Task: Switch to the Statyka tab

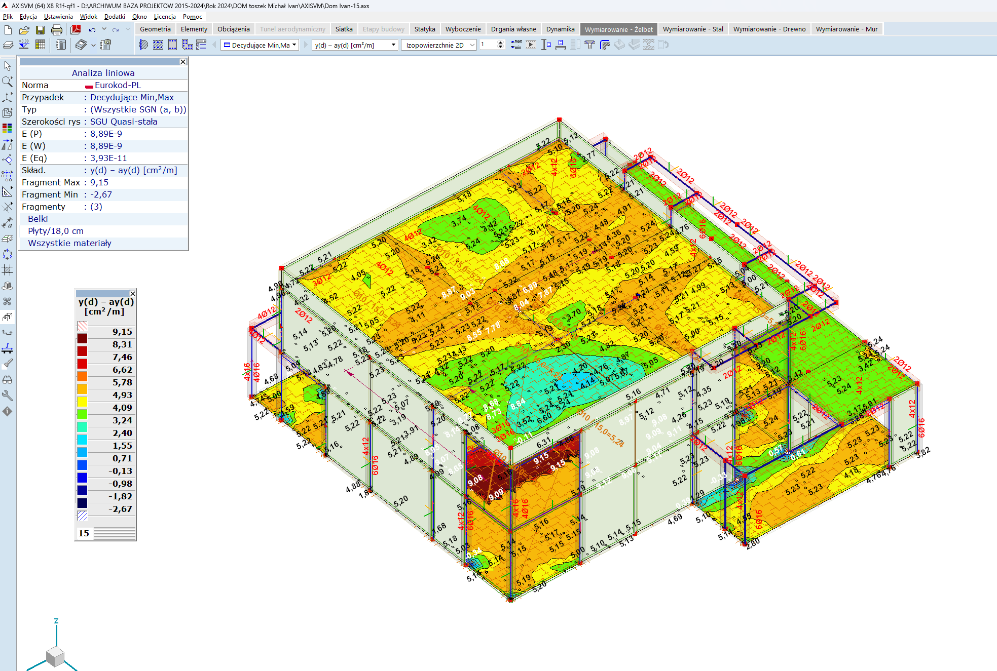Action: (x=424, y=29)
